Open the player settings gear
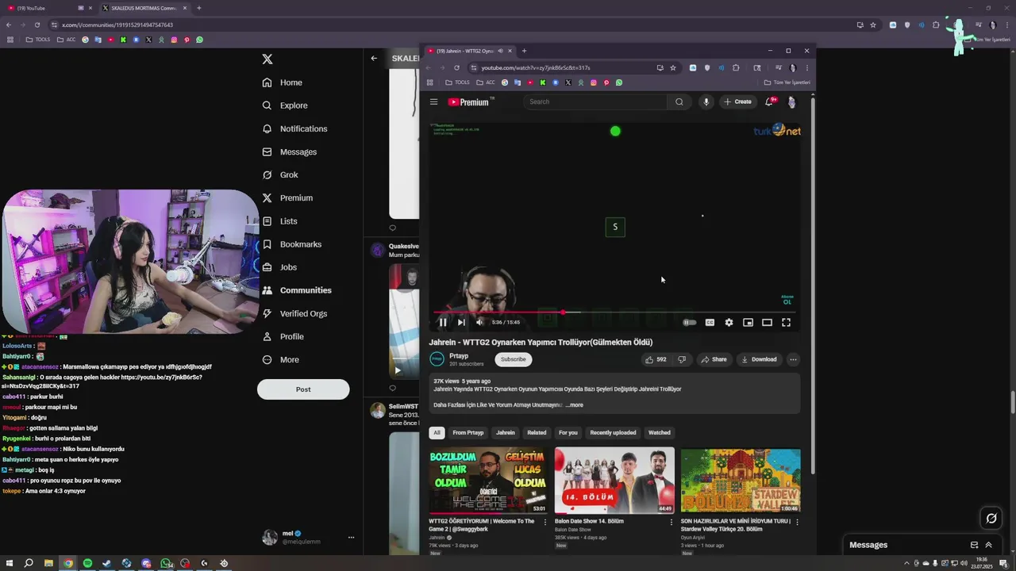The width and height of the screenshot is (1016, 571). pyautogui.click(x=729, y=322)
